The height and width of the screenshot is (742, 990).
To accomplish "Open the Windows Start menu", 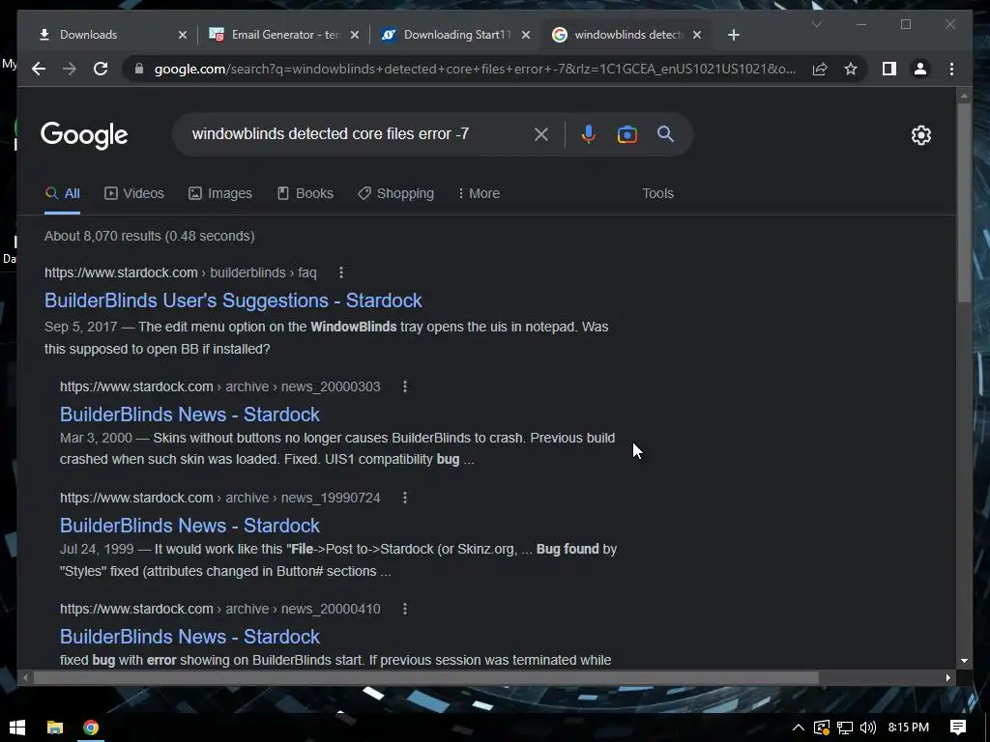I will click(x=17, y=728).
